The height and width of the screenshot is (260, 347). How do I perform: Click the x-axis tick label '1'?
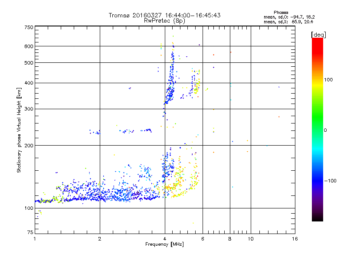35,239
